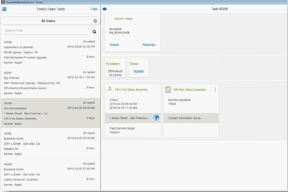Viewport: 288px width, 192px height.
Task: Click Cable Connector Locations text
Action: [21, 179]
